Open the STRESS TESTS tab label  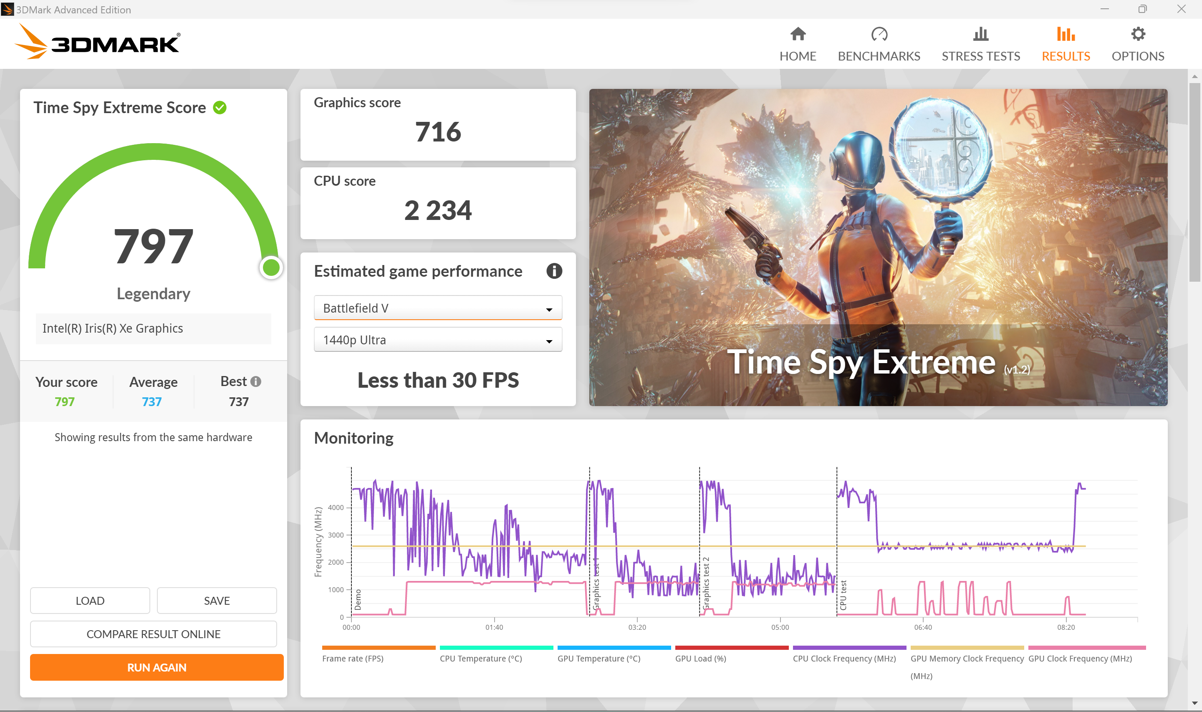coord(980,56)
